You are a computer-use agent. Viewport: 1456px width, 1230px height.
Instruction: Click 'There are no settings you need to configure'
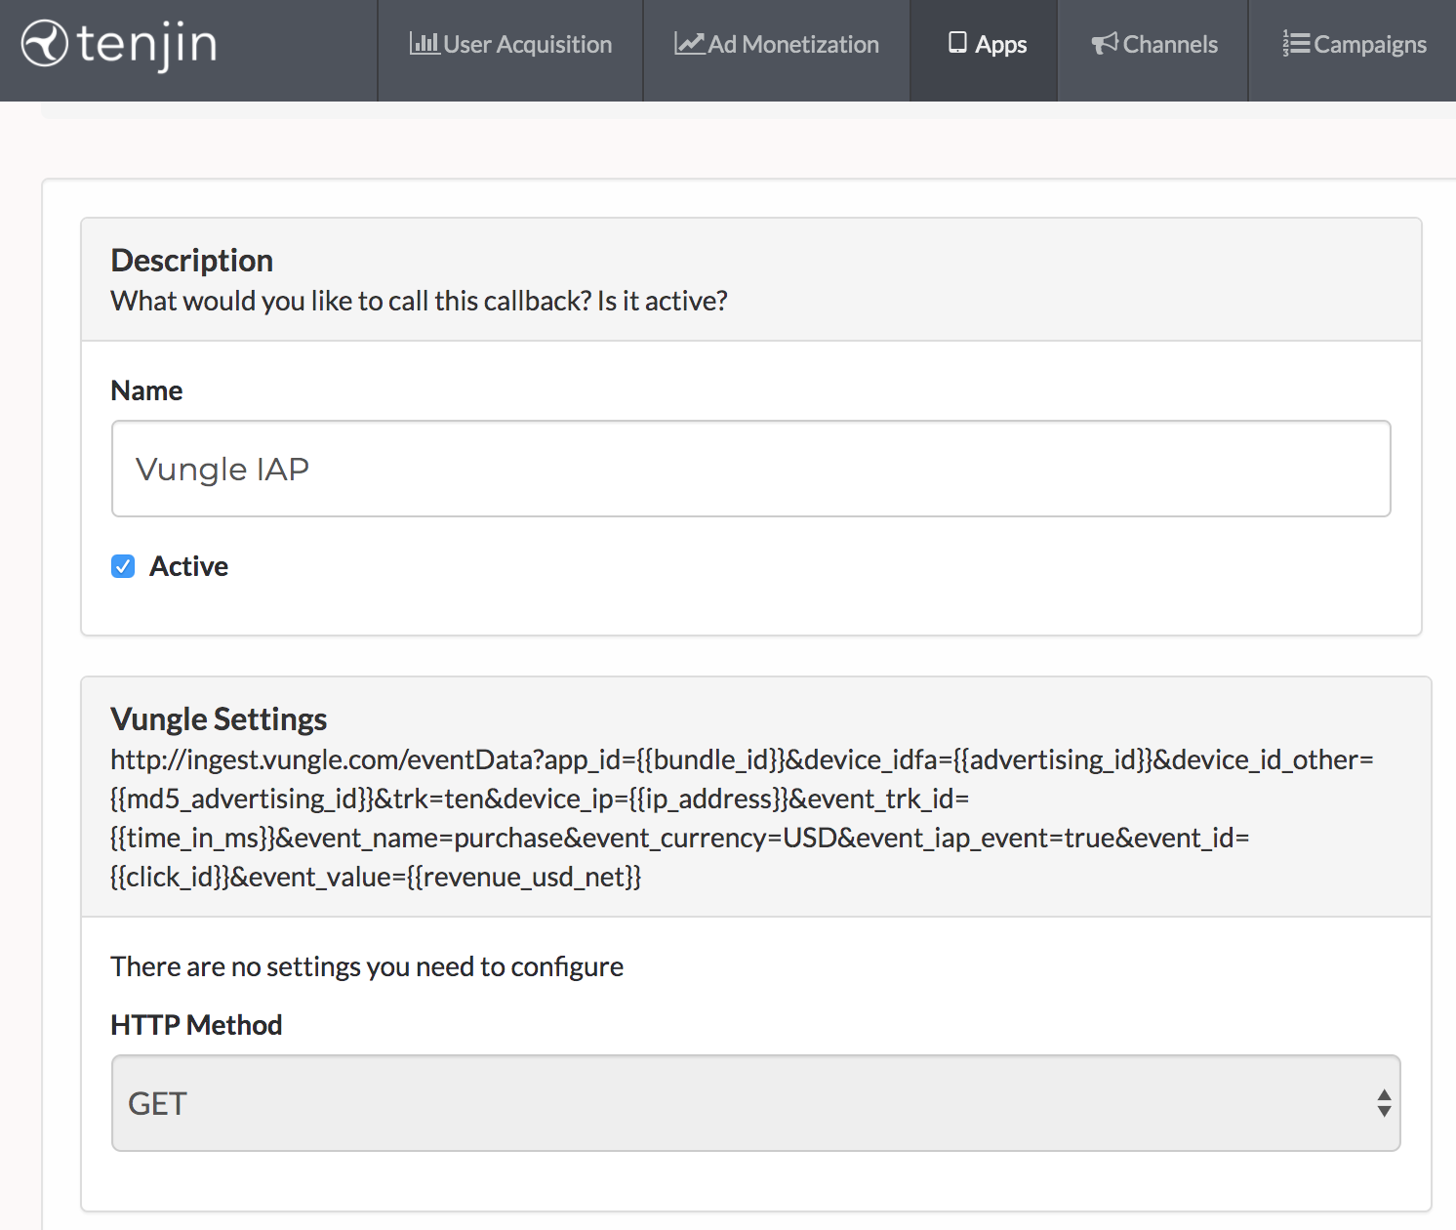click(x=367, y=966)
